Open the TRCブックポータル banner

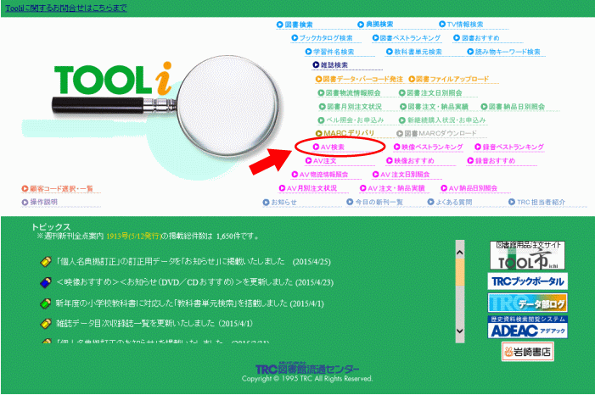(527, 281)
